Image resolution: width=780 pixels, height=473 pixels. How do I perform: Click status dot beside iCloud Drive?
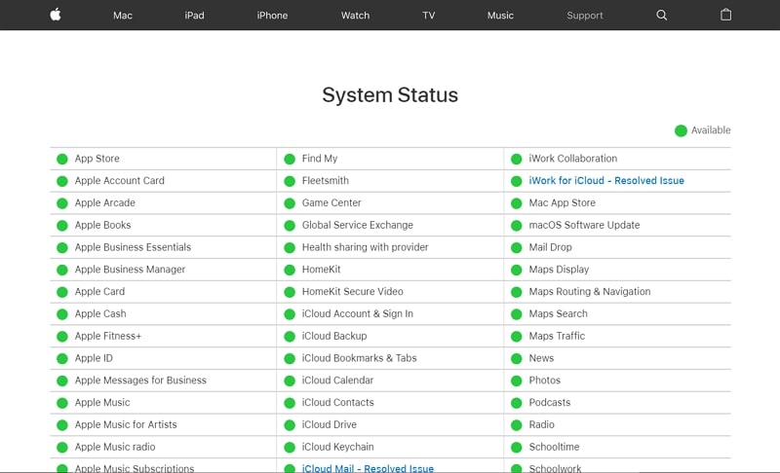290,425
